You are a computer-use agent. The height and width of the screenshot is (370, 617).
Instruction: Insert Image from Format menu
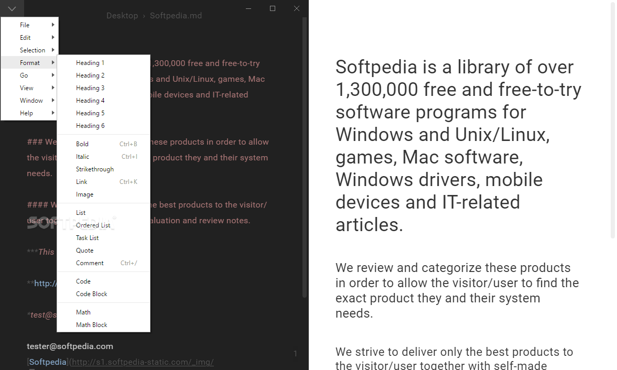coord(103,194)
